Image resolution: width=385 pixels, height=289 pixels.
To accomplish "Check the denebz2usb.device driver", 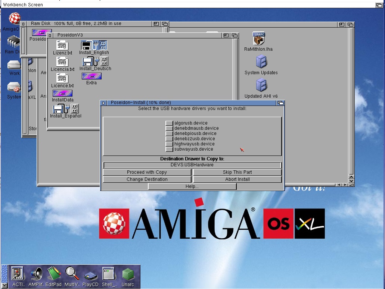I will [169, 139].
